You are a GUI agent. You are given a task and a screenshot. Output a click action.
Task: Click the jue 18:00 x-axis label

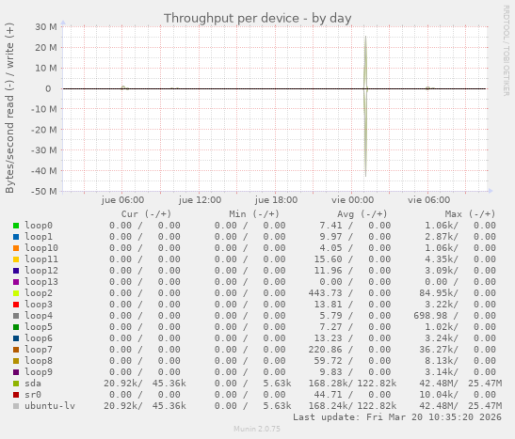[276, 200]
